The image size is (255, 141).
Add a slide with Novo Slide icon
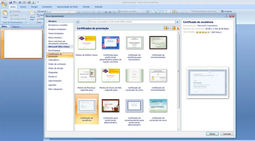tap(32, 13)
